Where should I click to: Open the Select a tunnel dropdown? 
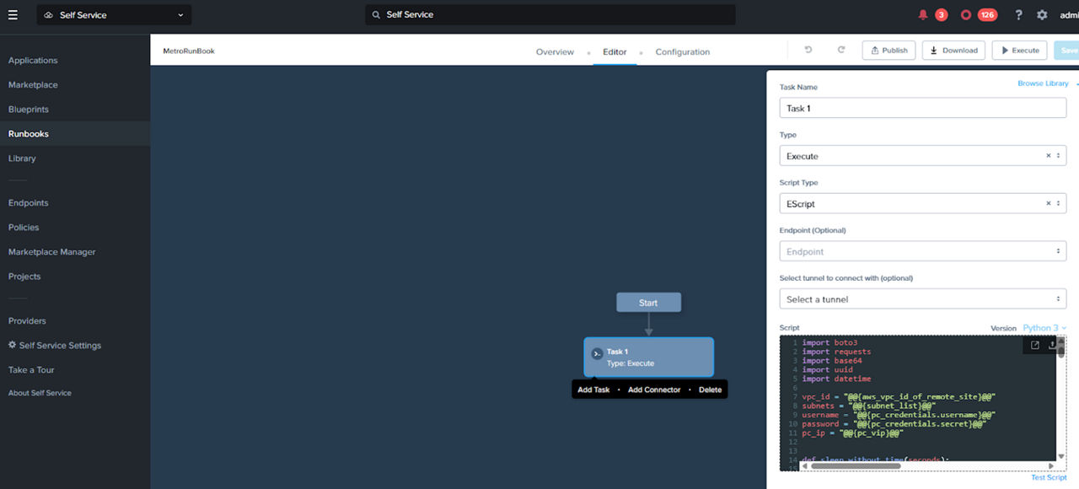[922, 299]
